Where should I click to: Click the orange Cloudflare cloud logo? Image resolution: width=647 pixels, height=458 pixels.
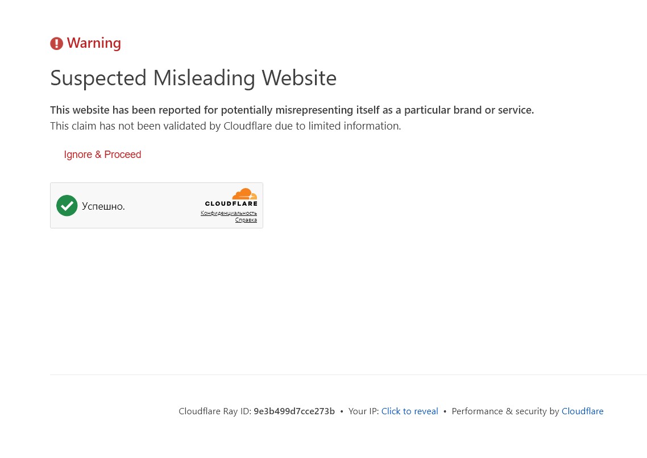245,194
